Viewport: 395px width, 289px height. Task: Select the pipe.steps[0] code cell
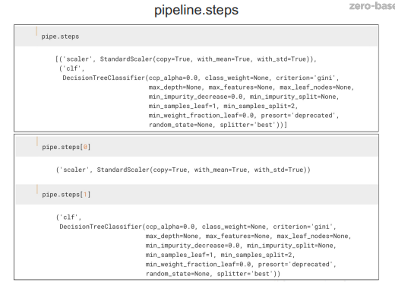tap(197, 147)
